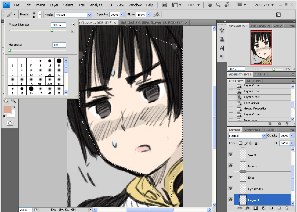297x212 pixels.
Task: Click the Hardness slider handle
Action: (x=10, y=50)
